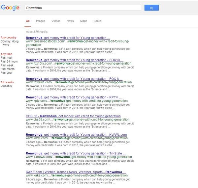Click the www.cbs58.com green URL

coord(78,120)
